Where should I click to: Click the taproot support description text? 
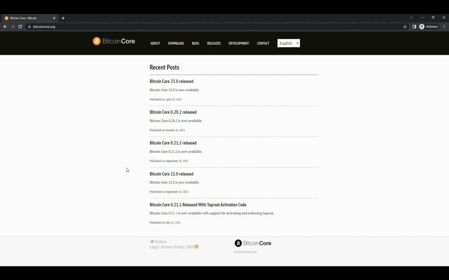(212, 213)
